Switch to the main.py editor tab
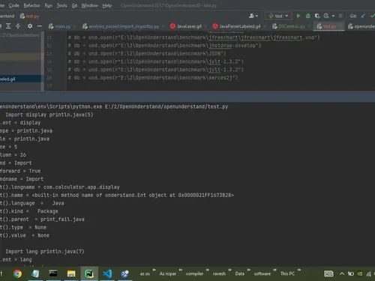This screenshot has height=281, width=375. click(60, 26)
